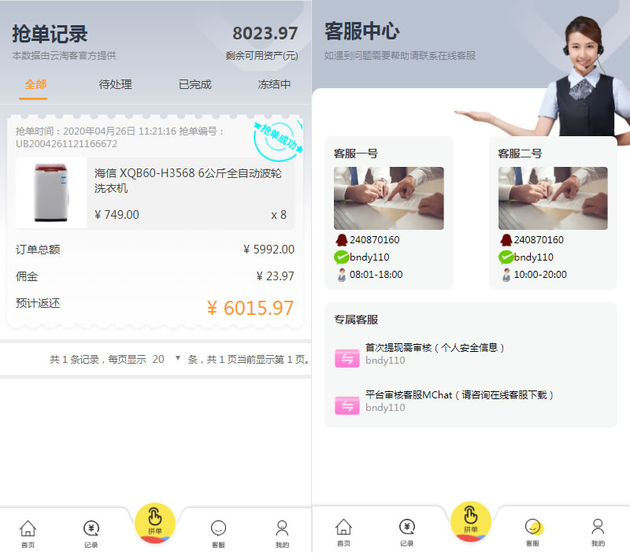Switch to the 待处理 tab
This screenshot has width=630, height=555.
click(115, 84)
